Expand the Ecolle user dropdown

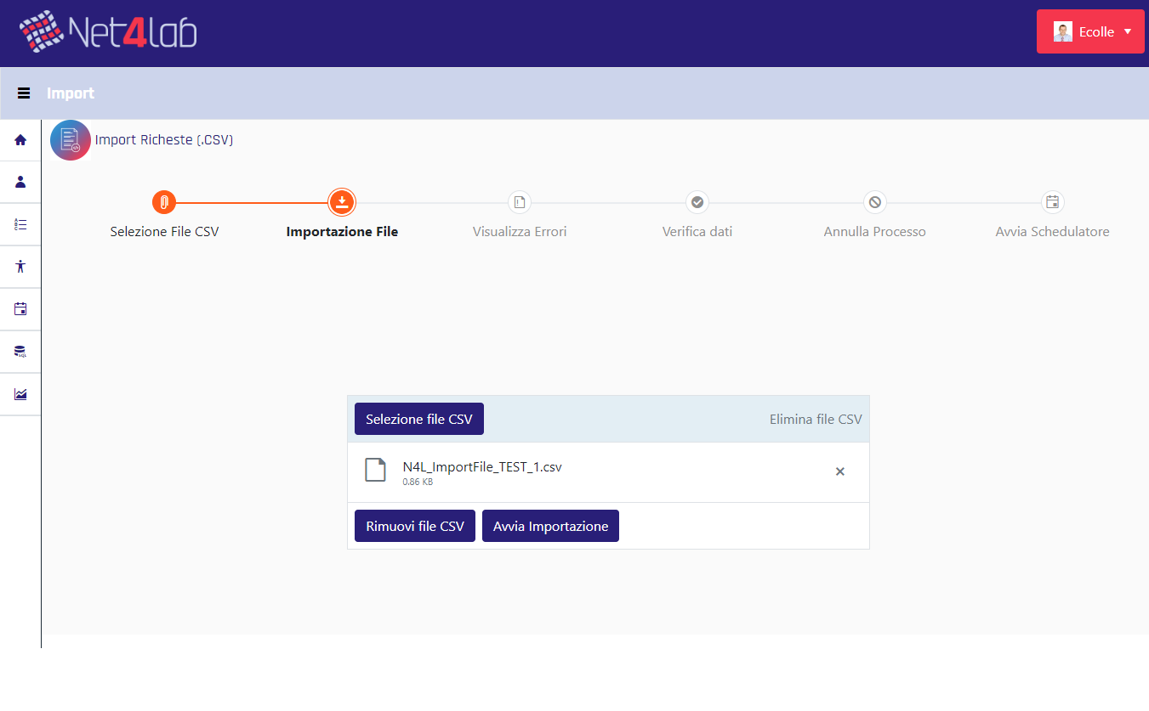click(1090, 31)
